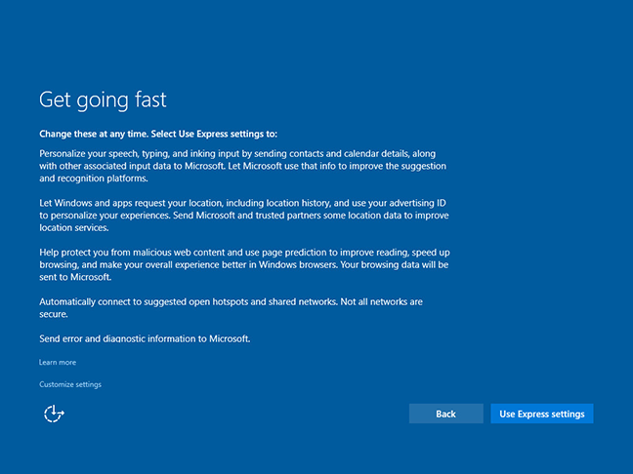
Task: Click 'Send error and diagnostic information' line
Action: point(145,339)
